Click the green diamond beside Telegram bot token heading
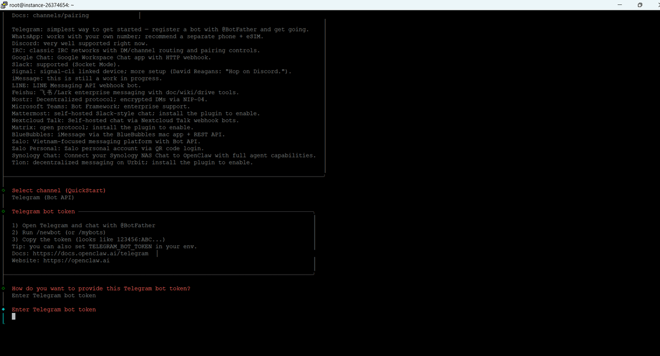660x356 pixels. click(x=3, y=211)
